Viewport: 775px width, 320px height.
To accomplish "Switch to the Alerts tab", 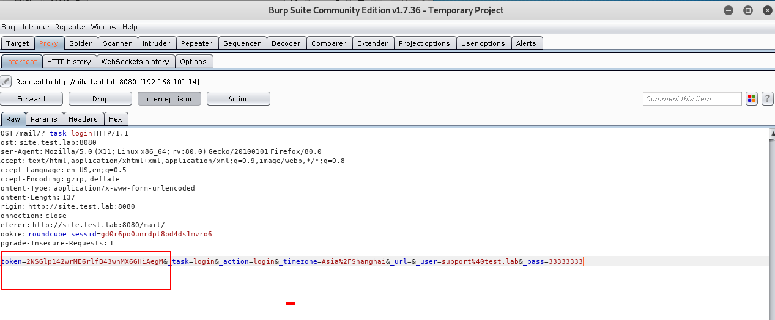I will tap(526, 43).
